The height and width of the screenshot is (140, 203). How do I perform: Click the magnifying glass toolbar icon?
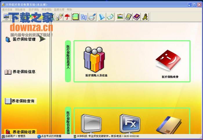(92, 17)
